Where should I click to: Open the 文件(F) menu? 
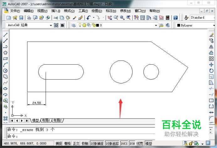point(15,11)
